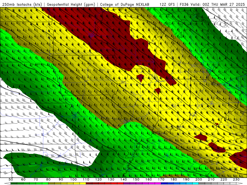
Task: Click the 100 knots legend label
Action: [x=73, y=179]
